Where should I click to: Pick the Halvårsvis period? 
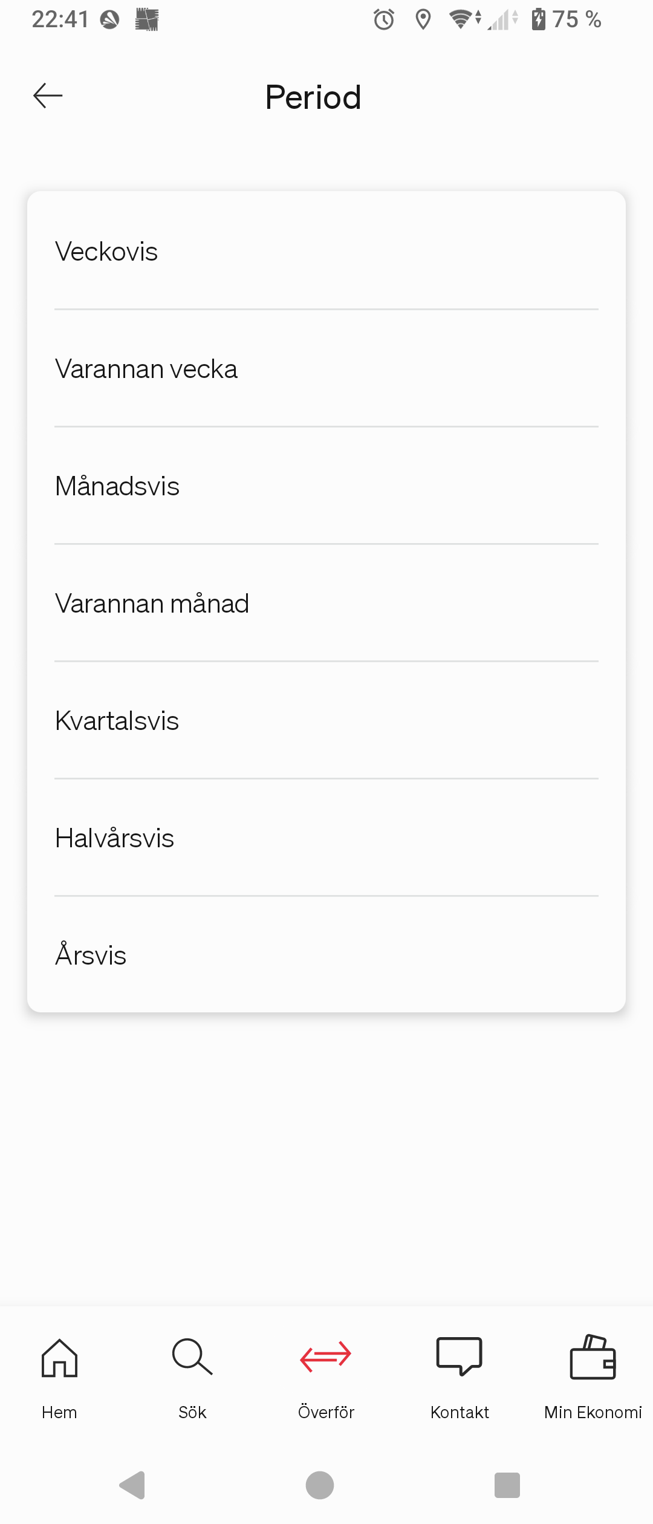(x=326, y=838)
